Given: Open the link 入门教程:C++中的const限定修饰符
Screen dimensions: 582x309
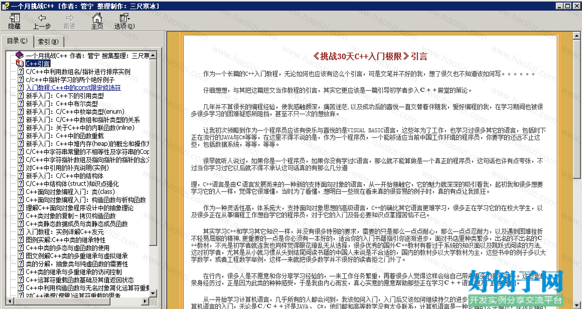Looking at the screenshot, I should pyautogui.click(x=73, y=87).
